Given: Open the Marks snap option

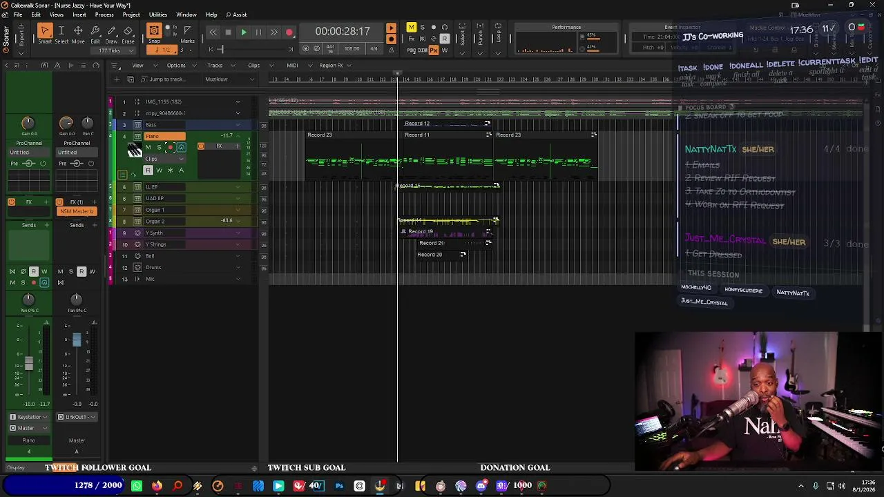Looking at the screenshot, I should [x=187, y=33].
